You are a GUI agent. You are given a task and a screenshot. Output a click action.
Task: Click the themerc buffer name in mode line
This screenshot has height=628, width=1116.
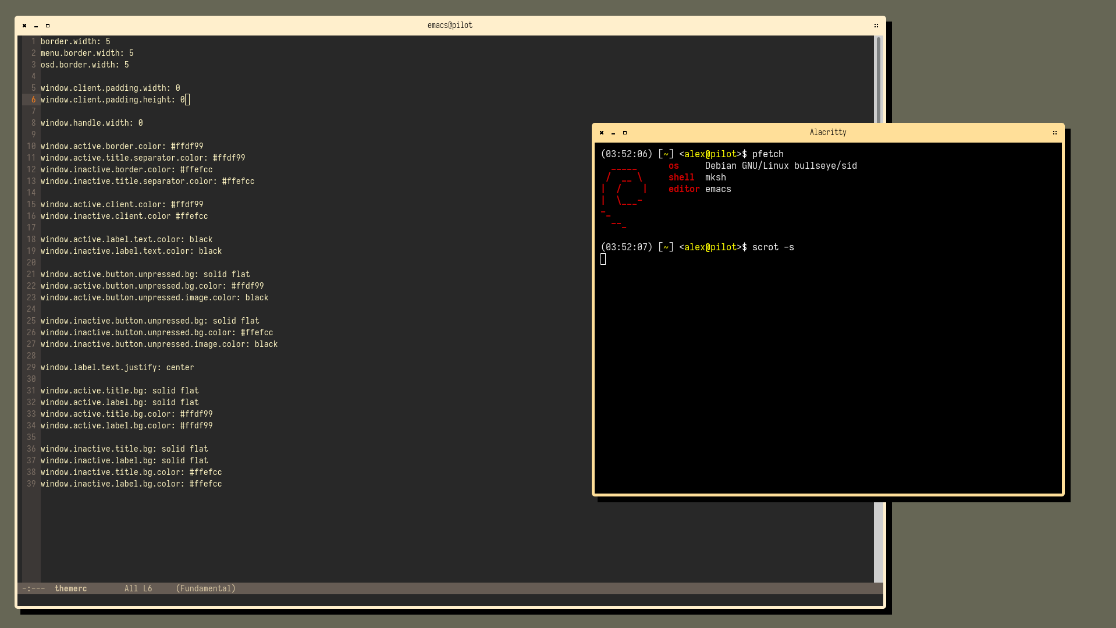tap(71, 588)
